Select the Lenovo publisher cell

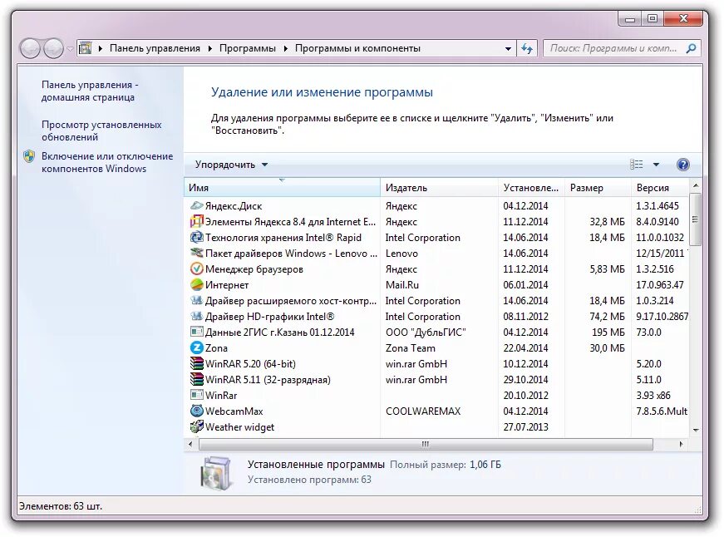pos(401,253)
